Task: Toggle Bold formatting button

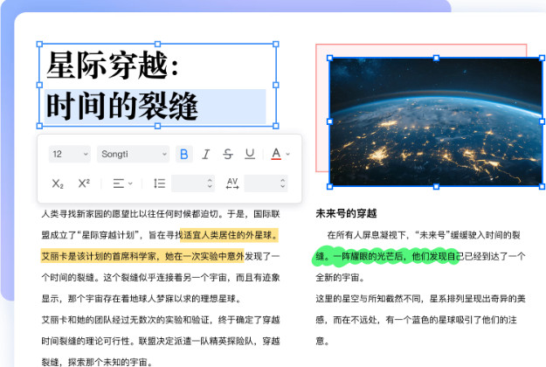Action: coord(184,154)
